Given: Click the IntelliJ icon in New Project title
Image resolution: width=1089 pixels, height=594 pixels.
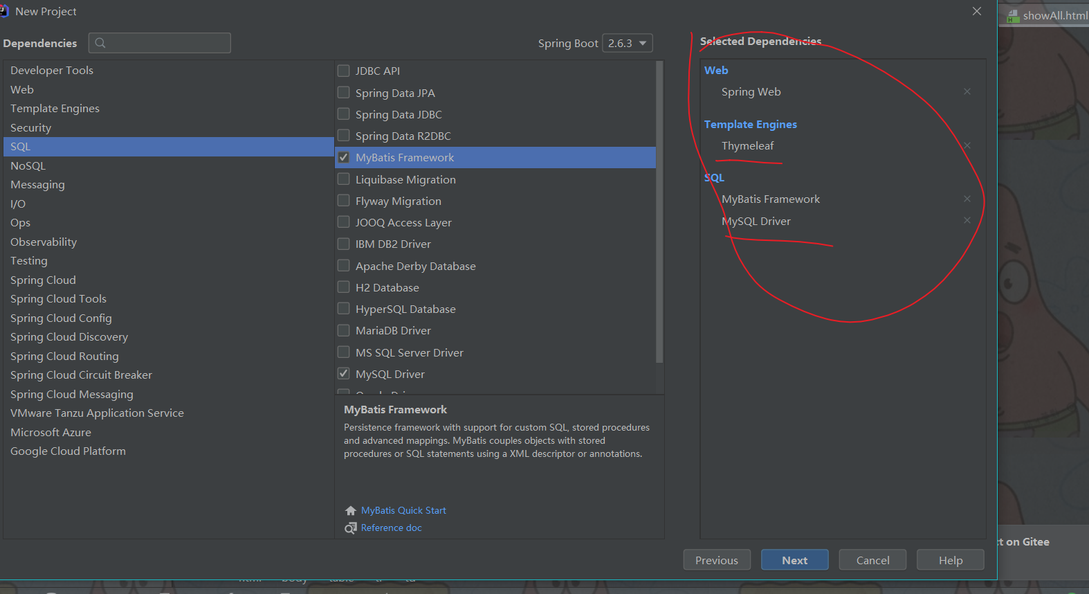Looking at the screenshot, I should (4, 11).
